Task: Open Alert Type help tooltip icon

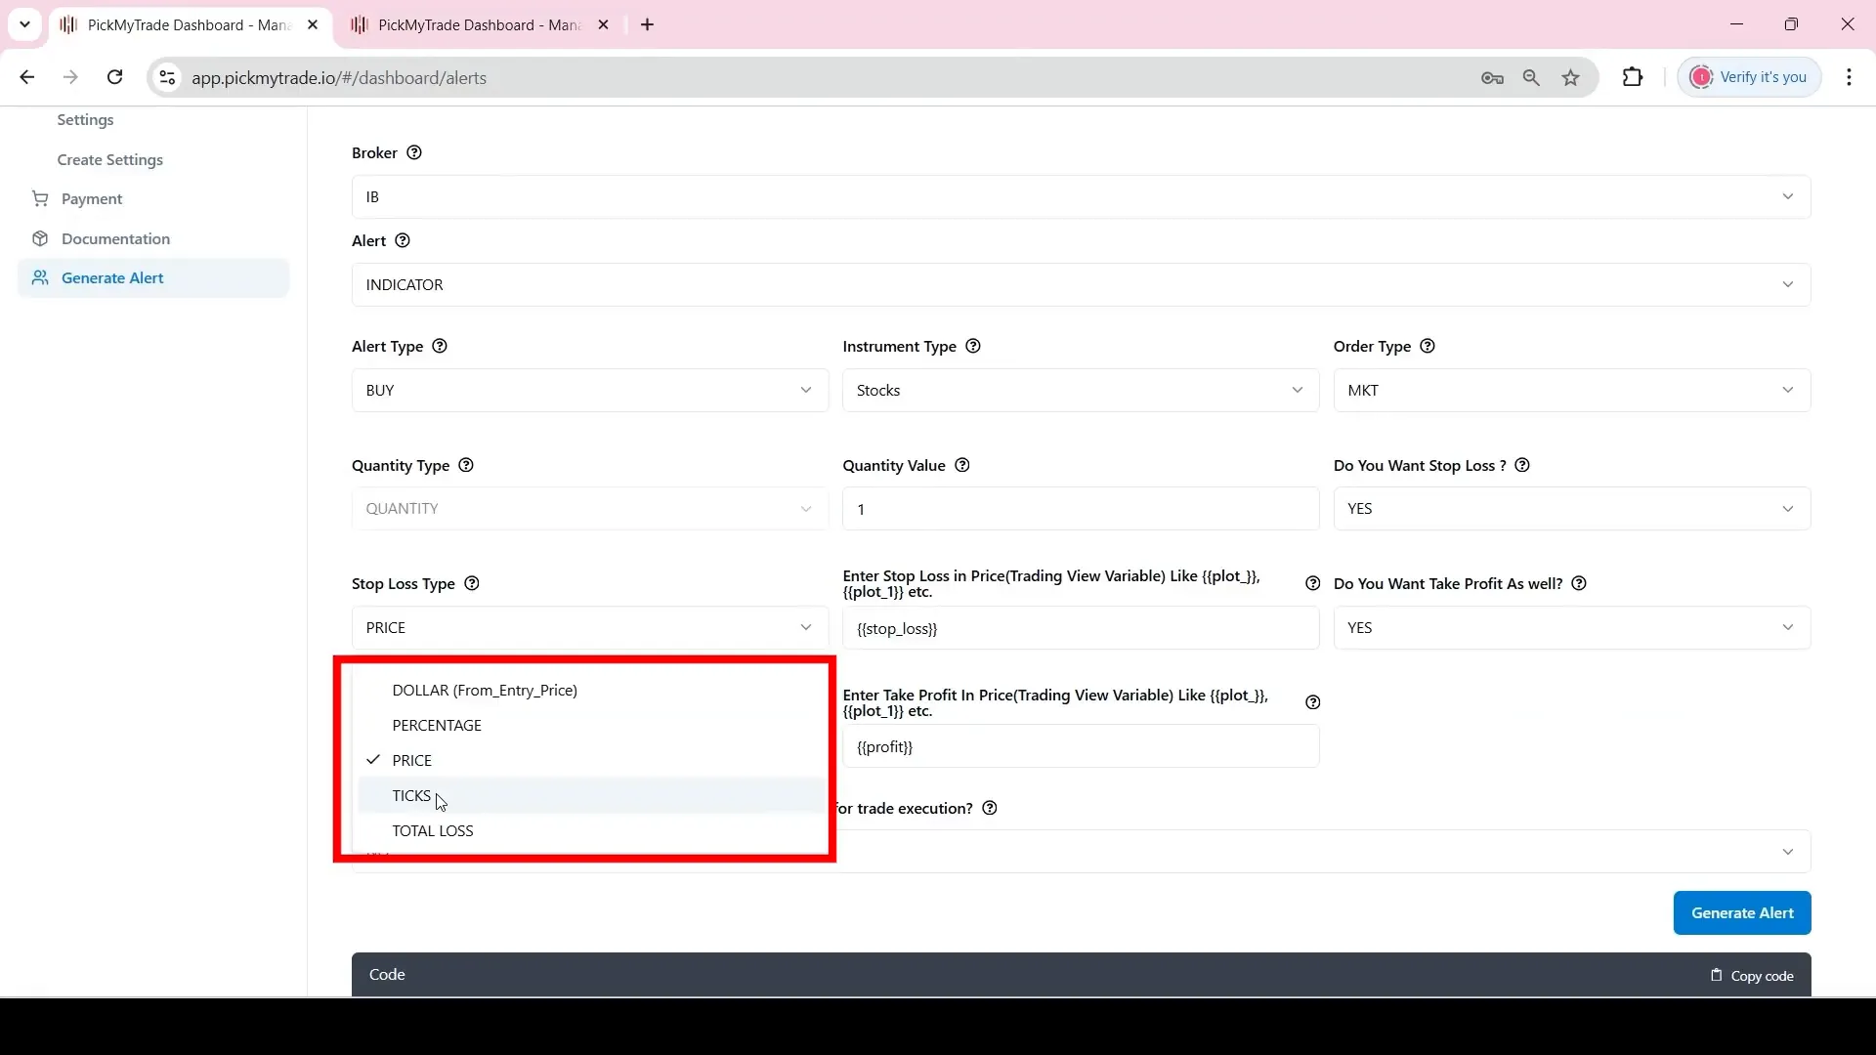Action: coord(440,347)
